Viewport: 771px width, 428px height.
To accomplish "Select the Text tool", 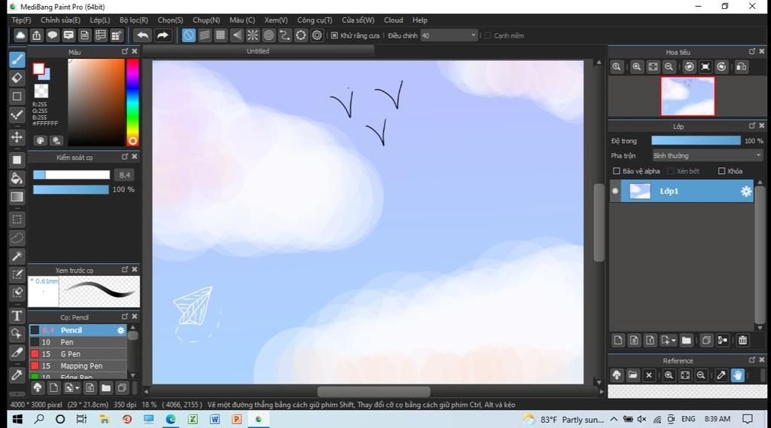I will point(17,315).
